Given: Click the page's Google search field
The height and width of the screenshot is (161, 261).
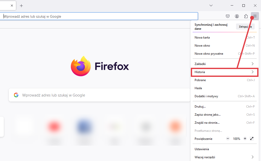Looking at the screenshot, I should tap(99, 95).
